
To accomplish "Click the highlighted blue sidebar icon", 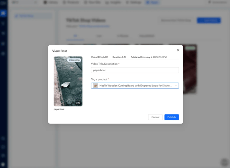I will [3, 13].
